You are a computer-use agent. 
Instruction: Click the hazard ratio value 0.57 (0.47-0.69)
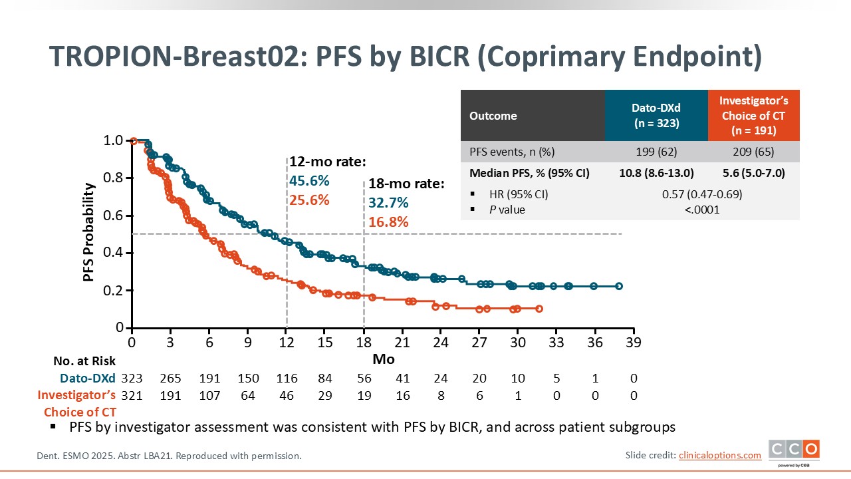tap(701, 194)
